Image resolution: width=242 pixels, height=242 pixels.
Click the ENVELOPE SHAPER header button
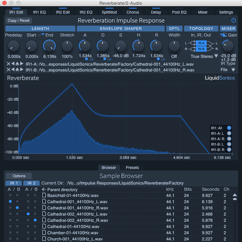point(121,29)
